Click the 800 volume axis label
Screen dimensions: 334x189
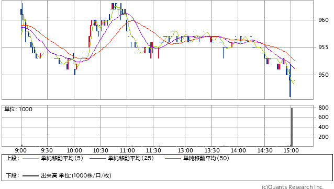click(x=324, y=108)
